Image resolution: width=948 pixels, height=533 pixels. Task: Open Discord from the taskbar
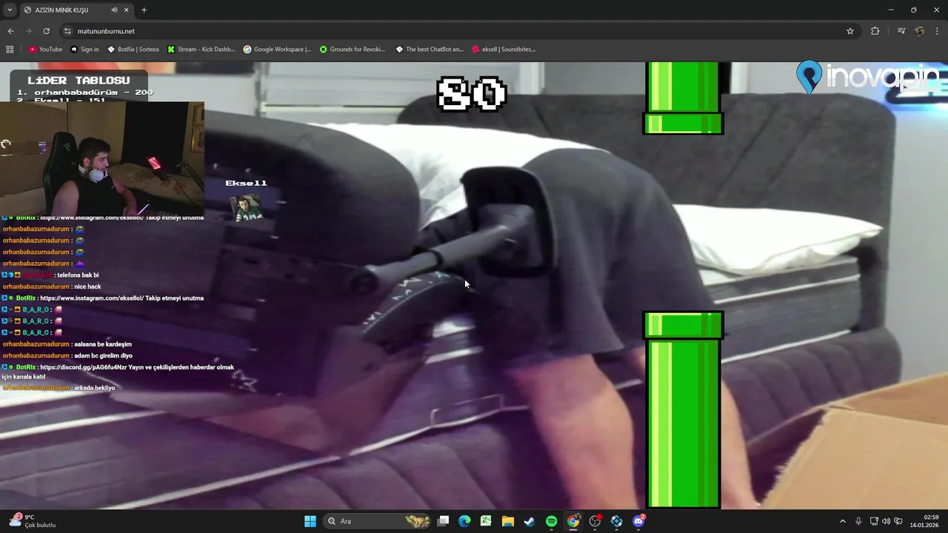point(638,521)
